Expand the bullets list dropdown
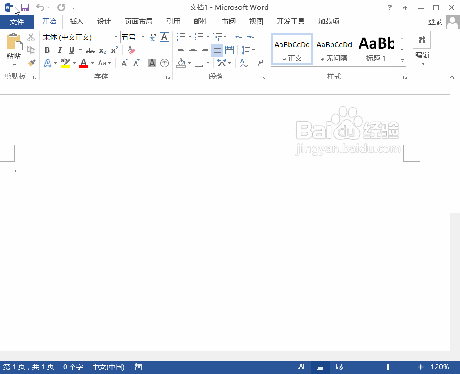 tap(190, 37)
